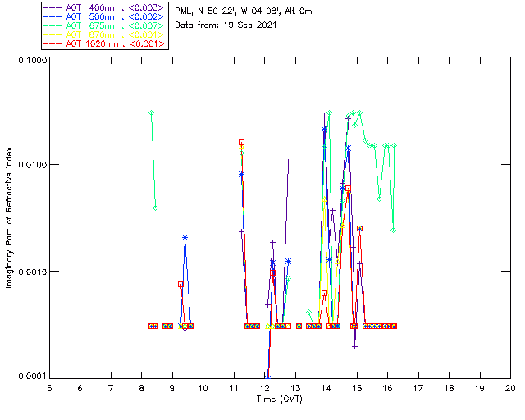Click the x-axis tick label 14
This screenshot has height=420, width=525.
(326, 388)
